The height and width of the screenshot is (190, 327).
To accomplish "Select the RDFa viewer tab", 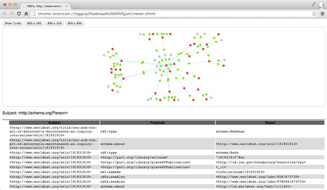I will click(x=45, y=6).
